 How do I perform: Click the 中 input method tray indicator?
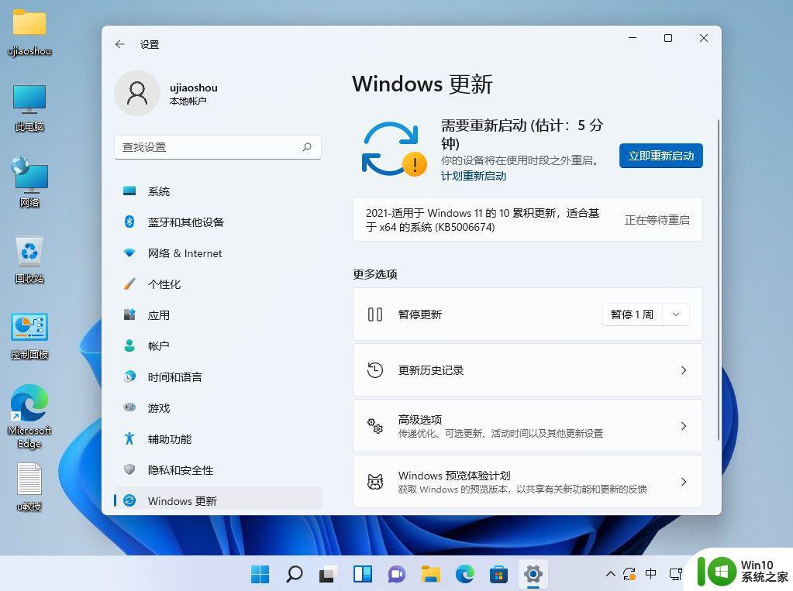651,573
